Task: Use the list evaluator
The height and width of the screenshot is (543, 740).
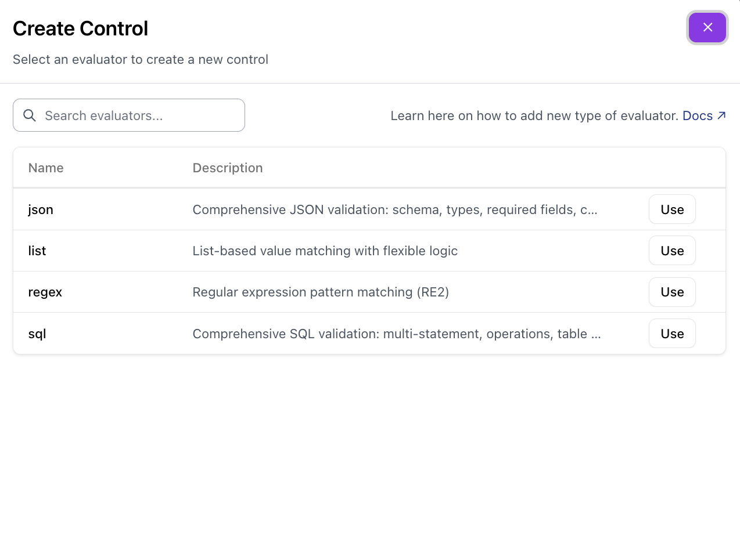Action: coord(672,251)
